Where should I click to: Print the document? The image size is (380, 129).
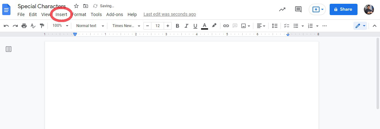point(24,26)
